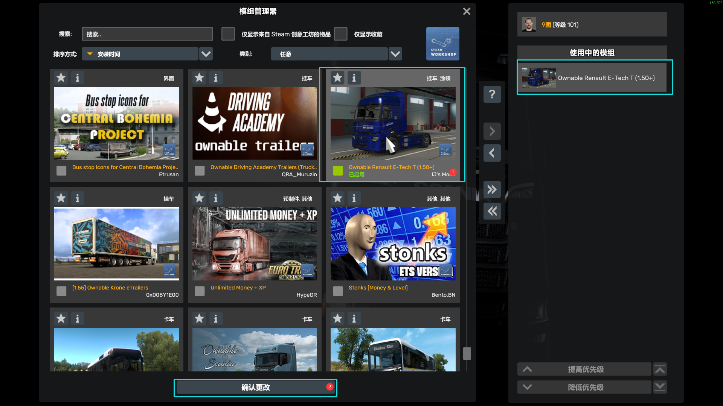Screen dimensions: 723x406
Task: Select the stonks meme thumbnail
Action: [x=393, y=244]
